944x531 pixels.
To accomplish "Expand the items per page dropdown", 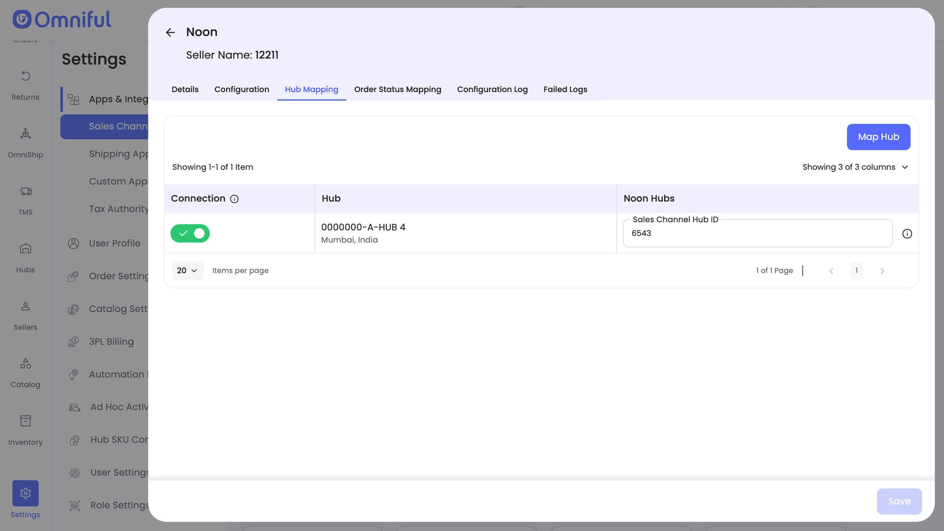I will 187,271.
